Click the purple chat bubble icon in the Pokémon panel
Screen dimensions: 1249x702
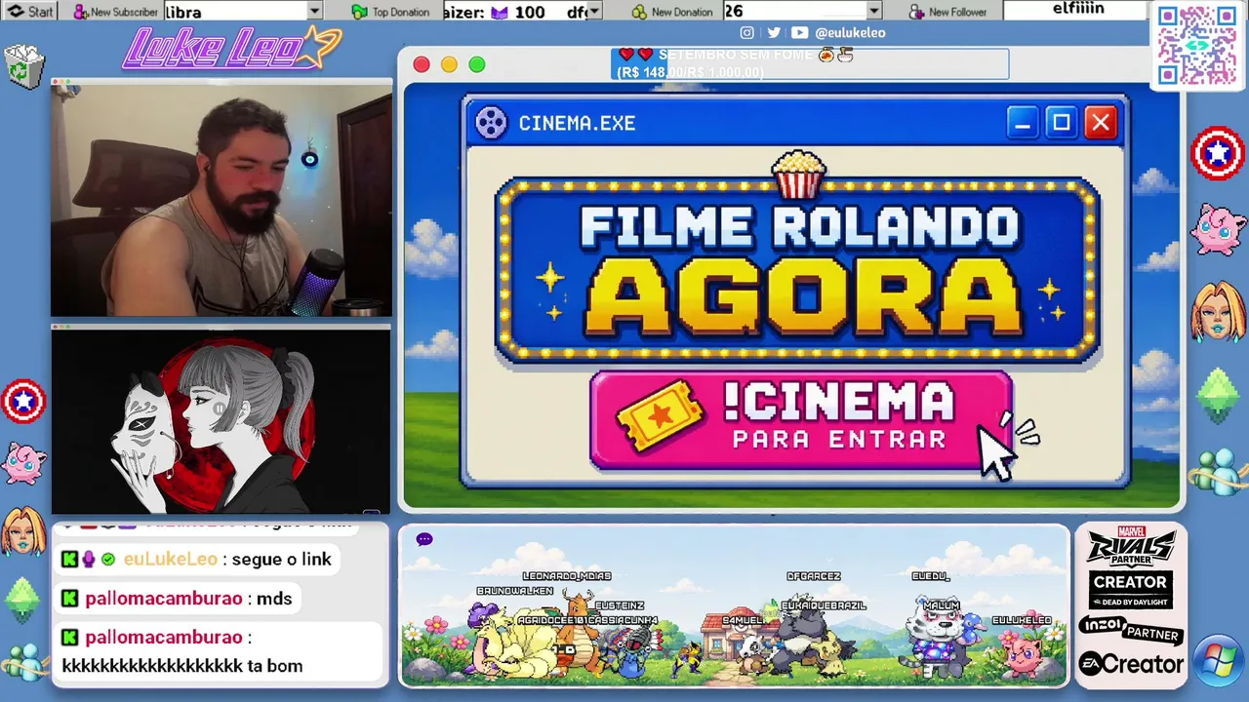424,539
